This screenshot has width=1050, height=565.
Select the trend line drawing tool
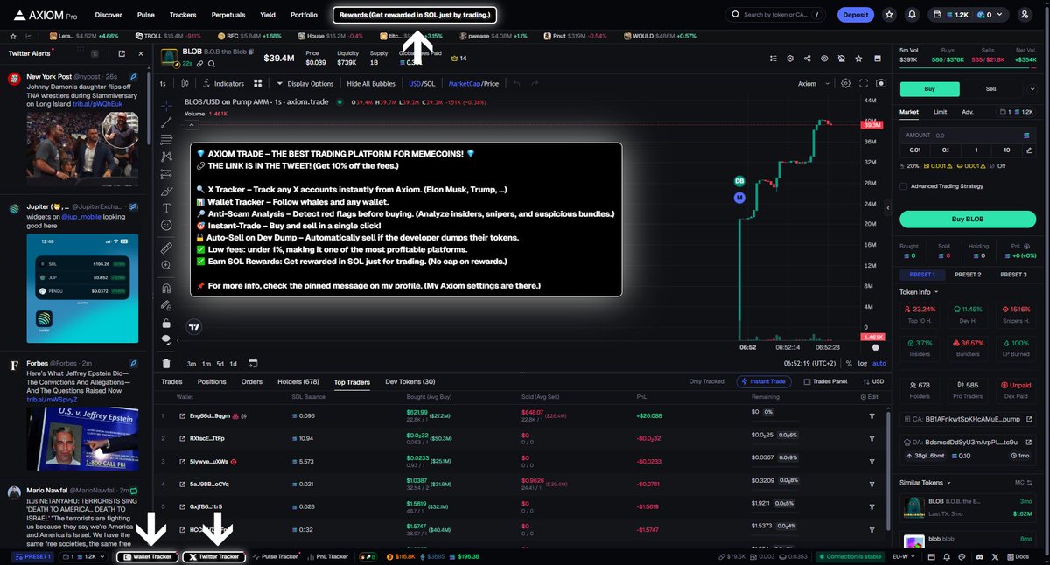click(167, 122)
